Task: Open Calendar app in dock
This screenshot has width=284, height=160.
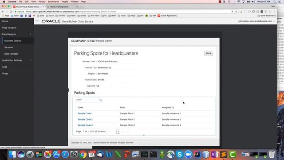Action: 92,154
